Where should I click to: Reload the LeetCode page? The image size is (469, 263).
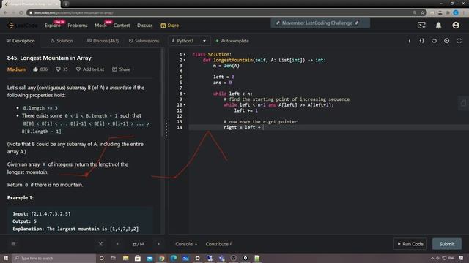click(21, 13)
